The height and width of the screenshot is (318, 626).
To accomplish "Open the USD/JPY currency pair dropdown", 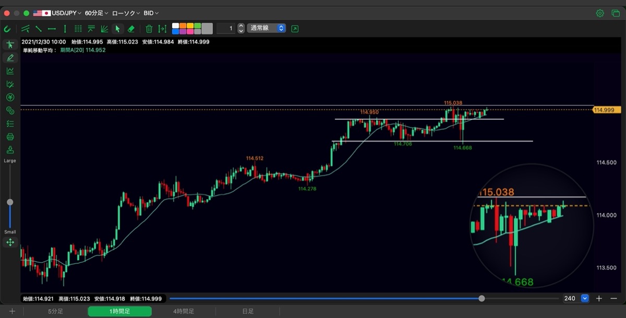I will pyautogui.click(x=57, y=13).
